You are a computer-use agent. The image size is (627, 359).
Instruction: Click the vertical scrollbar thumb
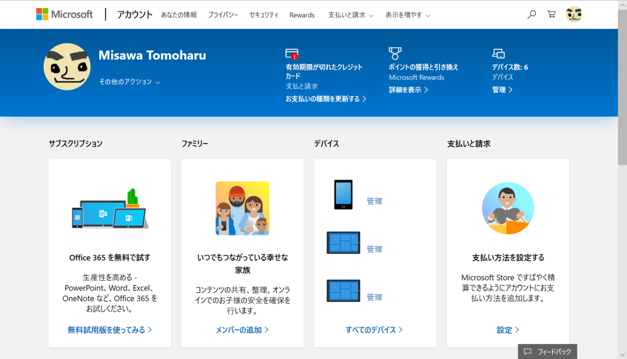pos(622,87)
